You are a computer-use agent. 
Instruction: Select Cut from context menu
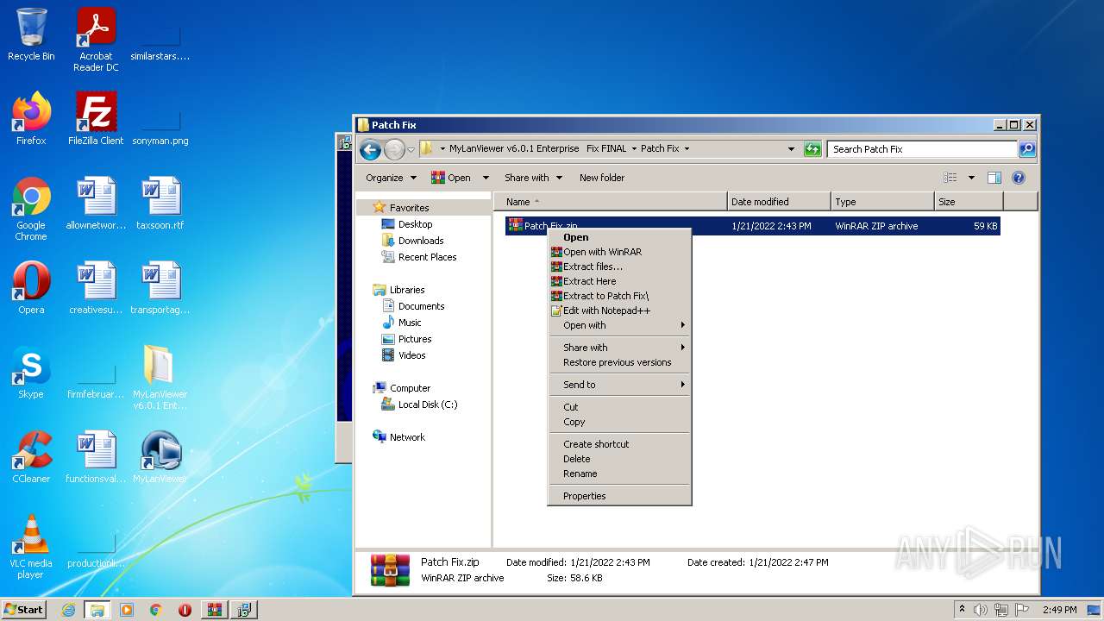pyautogui.click(x=619, y=407)
